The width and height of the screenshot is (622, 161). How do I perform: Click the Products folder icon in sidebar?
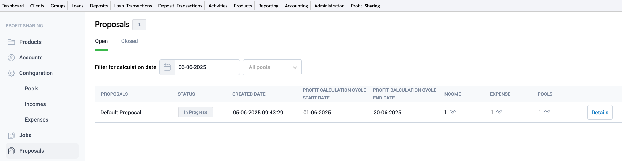click(11, 42)
